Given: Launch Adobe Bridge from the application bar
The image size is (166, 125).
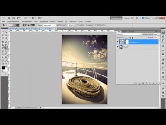Looking at the screenshot, I should pos(9,18).
